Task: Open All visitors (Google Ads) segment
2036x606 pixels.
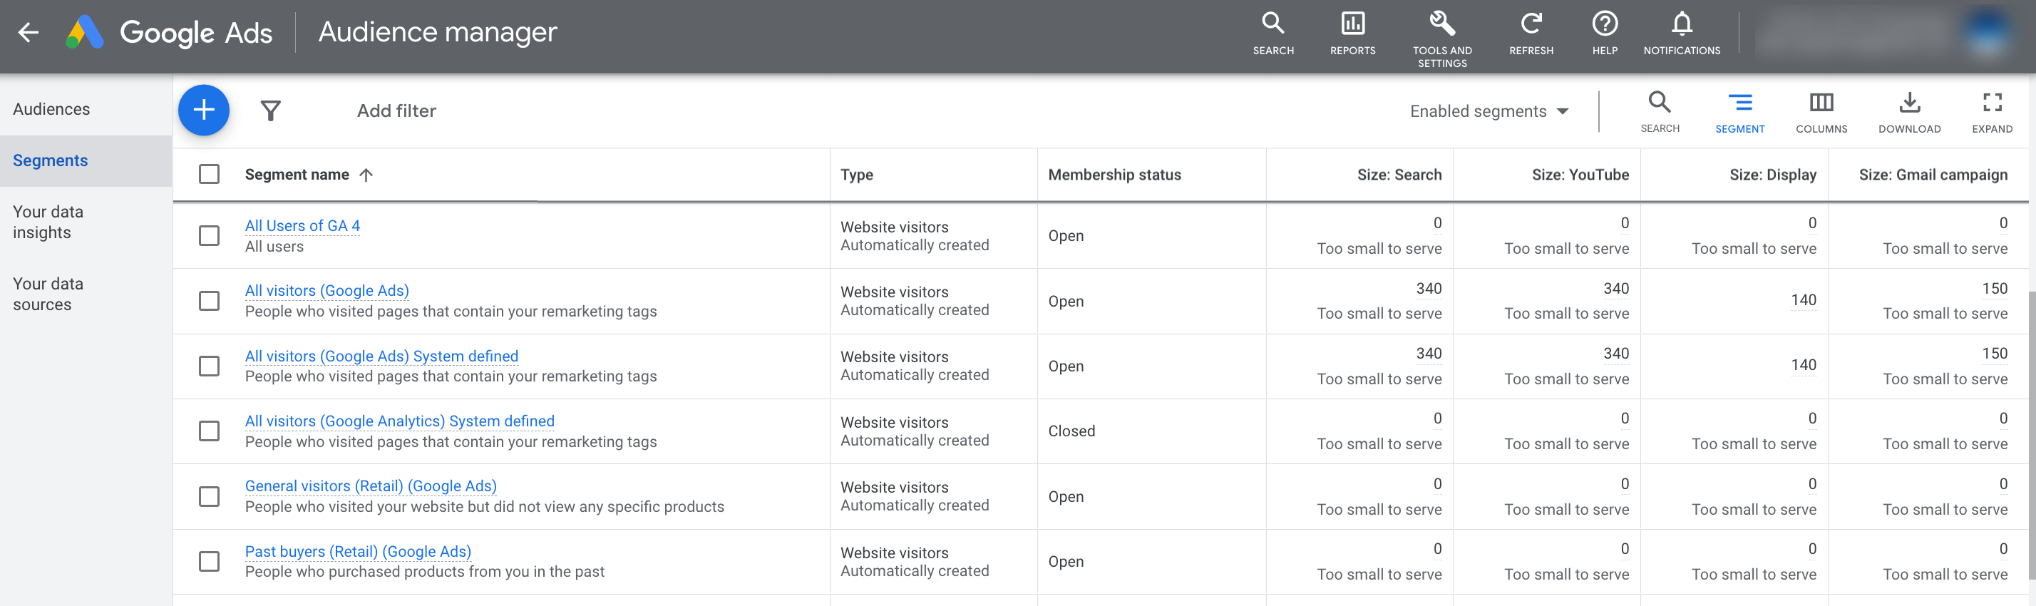Action: (327, 291)
